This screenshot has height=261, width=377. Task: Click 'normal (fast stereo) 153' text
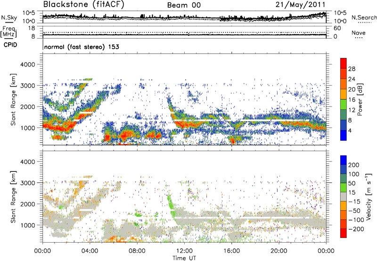(x=82, y=47)
